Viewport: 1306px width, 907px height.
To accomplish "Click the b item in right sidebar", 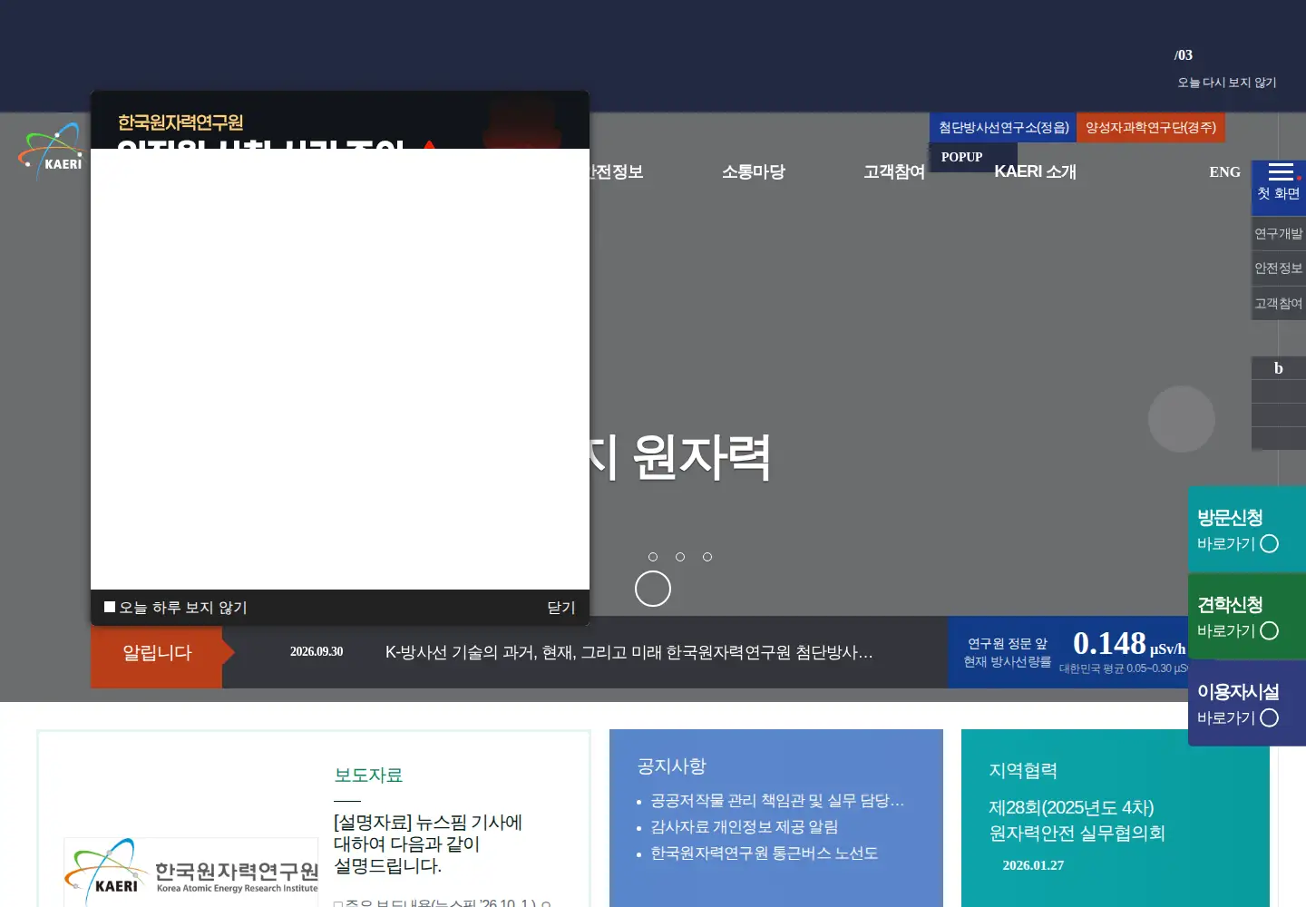I will [x=1278, y=367].
